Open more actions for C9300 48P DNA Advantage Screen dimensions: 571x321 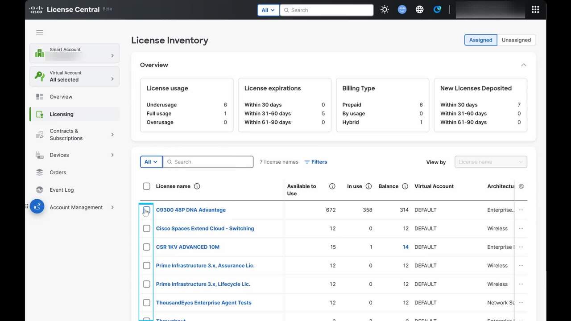coord(521,210)
